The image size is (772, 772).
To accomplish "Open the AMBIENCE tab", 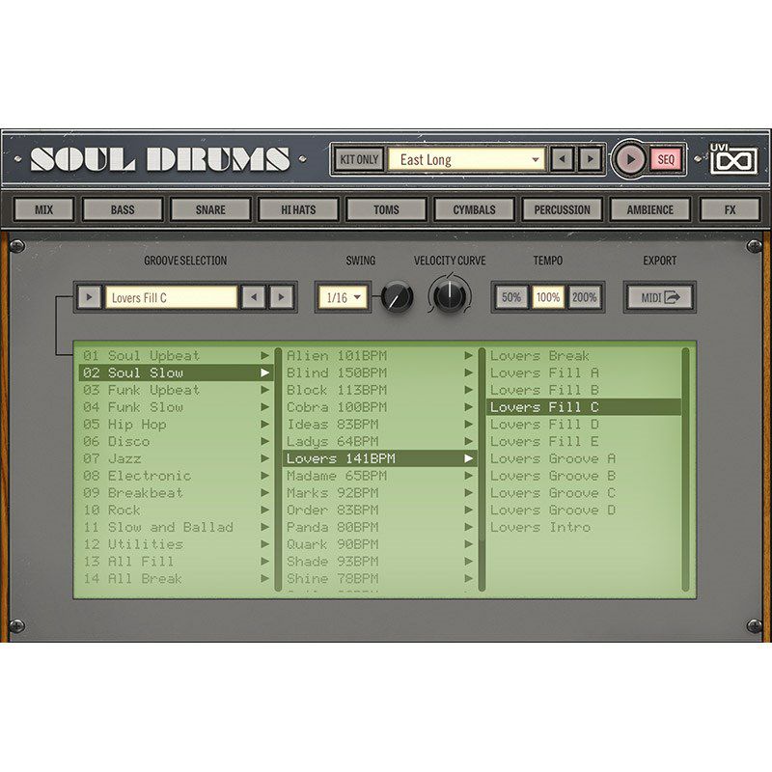I will click(x=649, y=209).
